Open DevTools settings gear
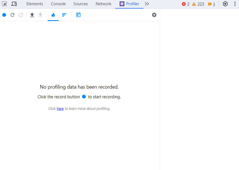Viewport: 239px width, 170px height. [x=225, y=4]
